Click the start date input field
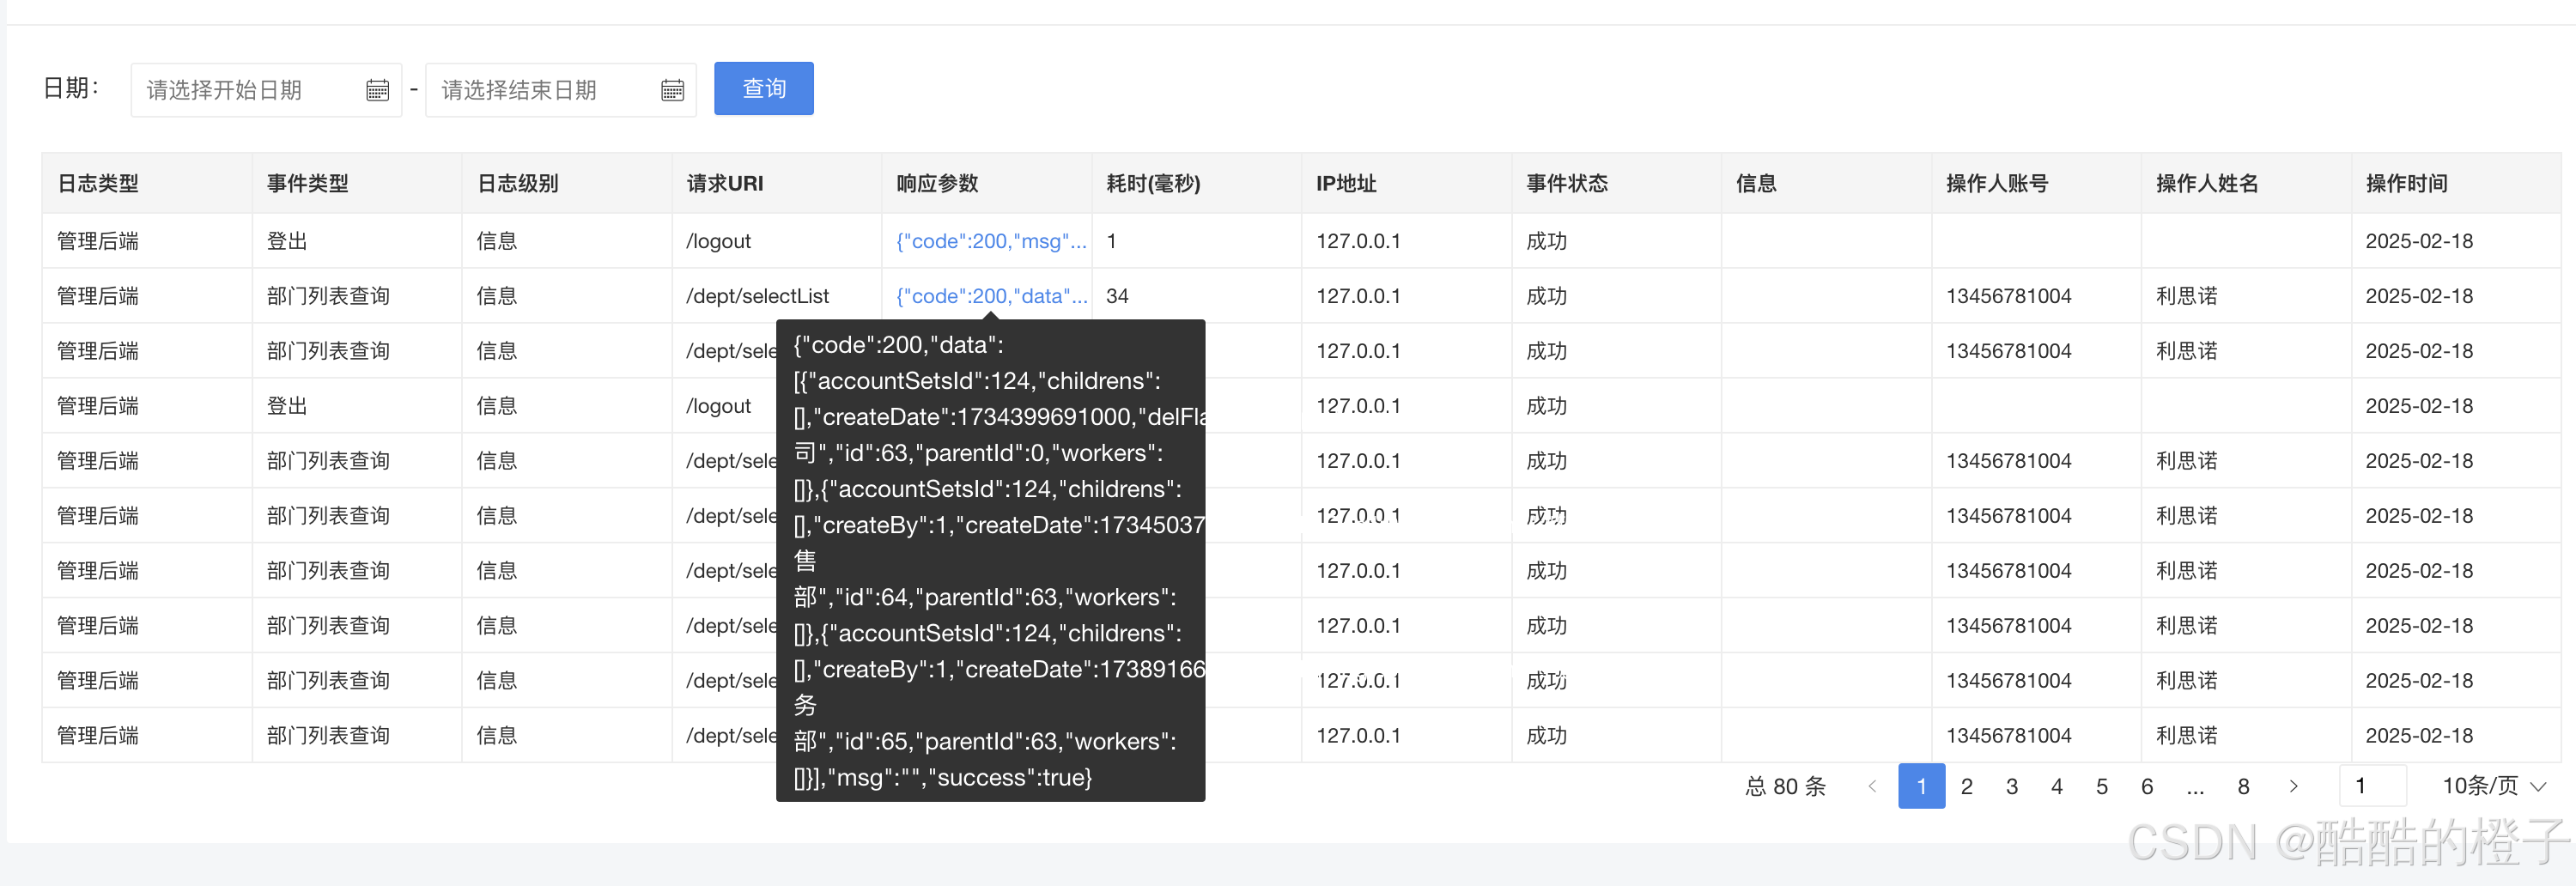Screen dimensions: 2576x886 tap(266, 90)
